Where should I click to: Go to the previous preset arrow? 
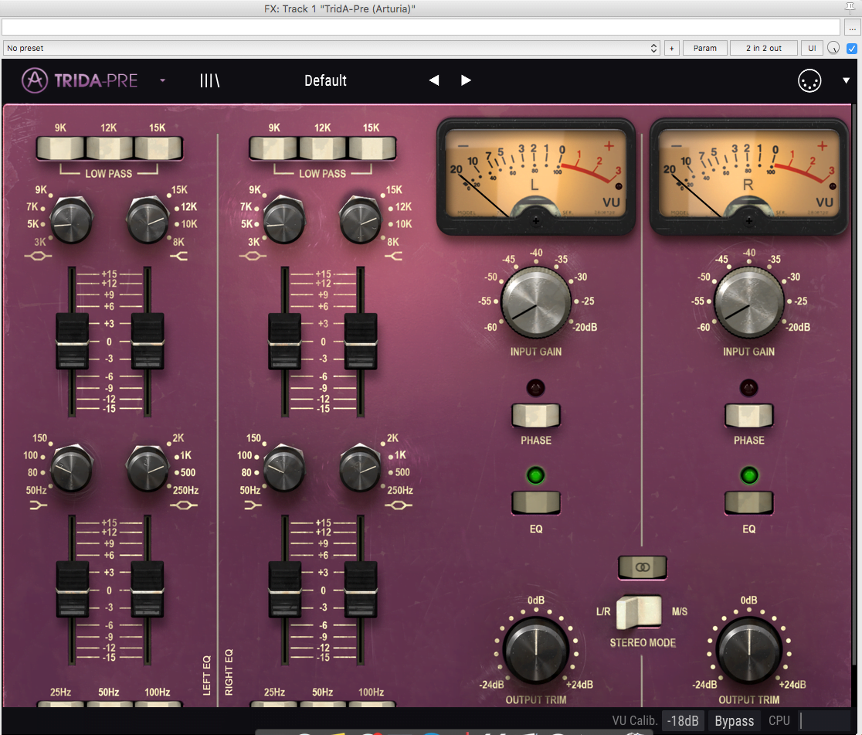coord(434,80)
